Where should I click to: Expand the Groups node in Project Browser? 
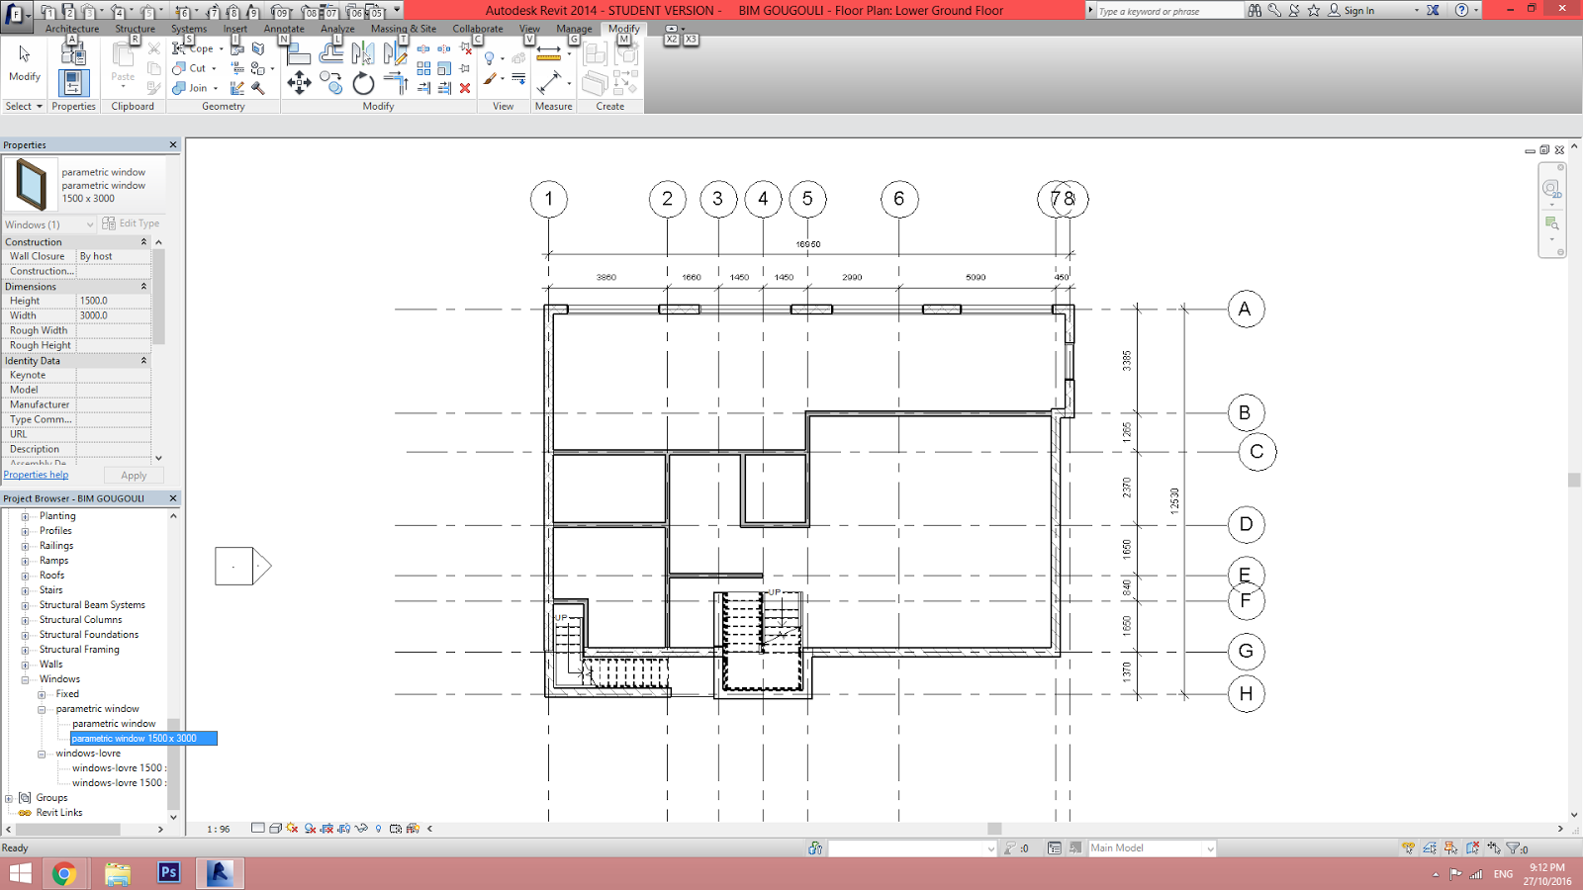click(x=9, y=798)
